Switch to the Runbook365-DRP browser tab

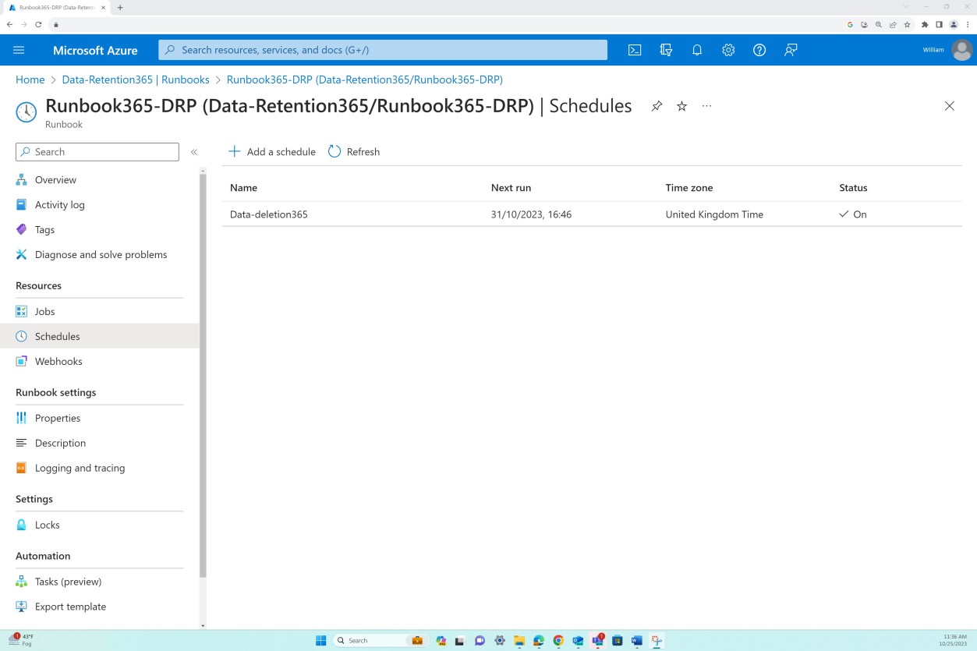55,8
